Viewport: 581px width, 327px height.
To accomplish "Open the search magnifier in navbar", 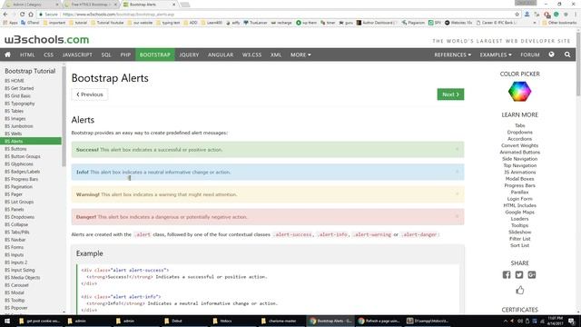I will [x=567, y=54].
